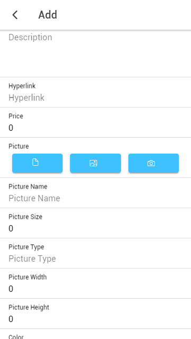This screenshot has width=191, height=339.
Task: Tap the Picture Width label
Action: [x=28, y=277]
